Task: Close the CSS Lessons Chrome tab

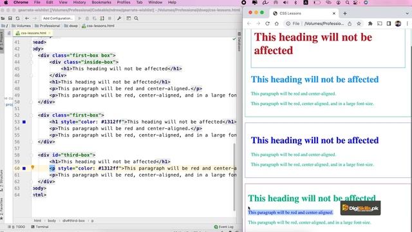Action: point(334,13)
